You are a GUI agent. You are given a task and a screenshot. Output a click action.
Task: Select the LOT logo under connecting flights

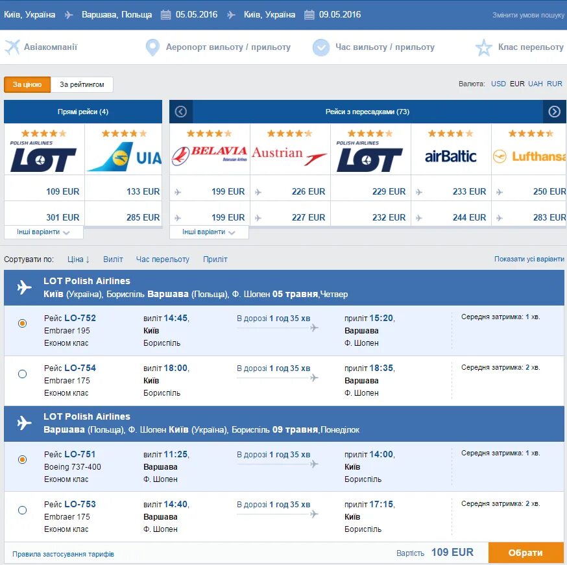click(370, 156)
